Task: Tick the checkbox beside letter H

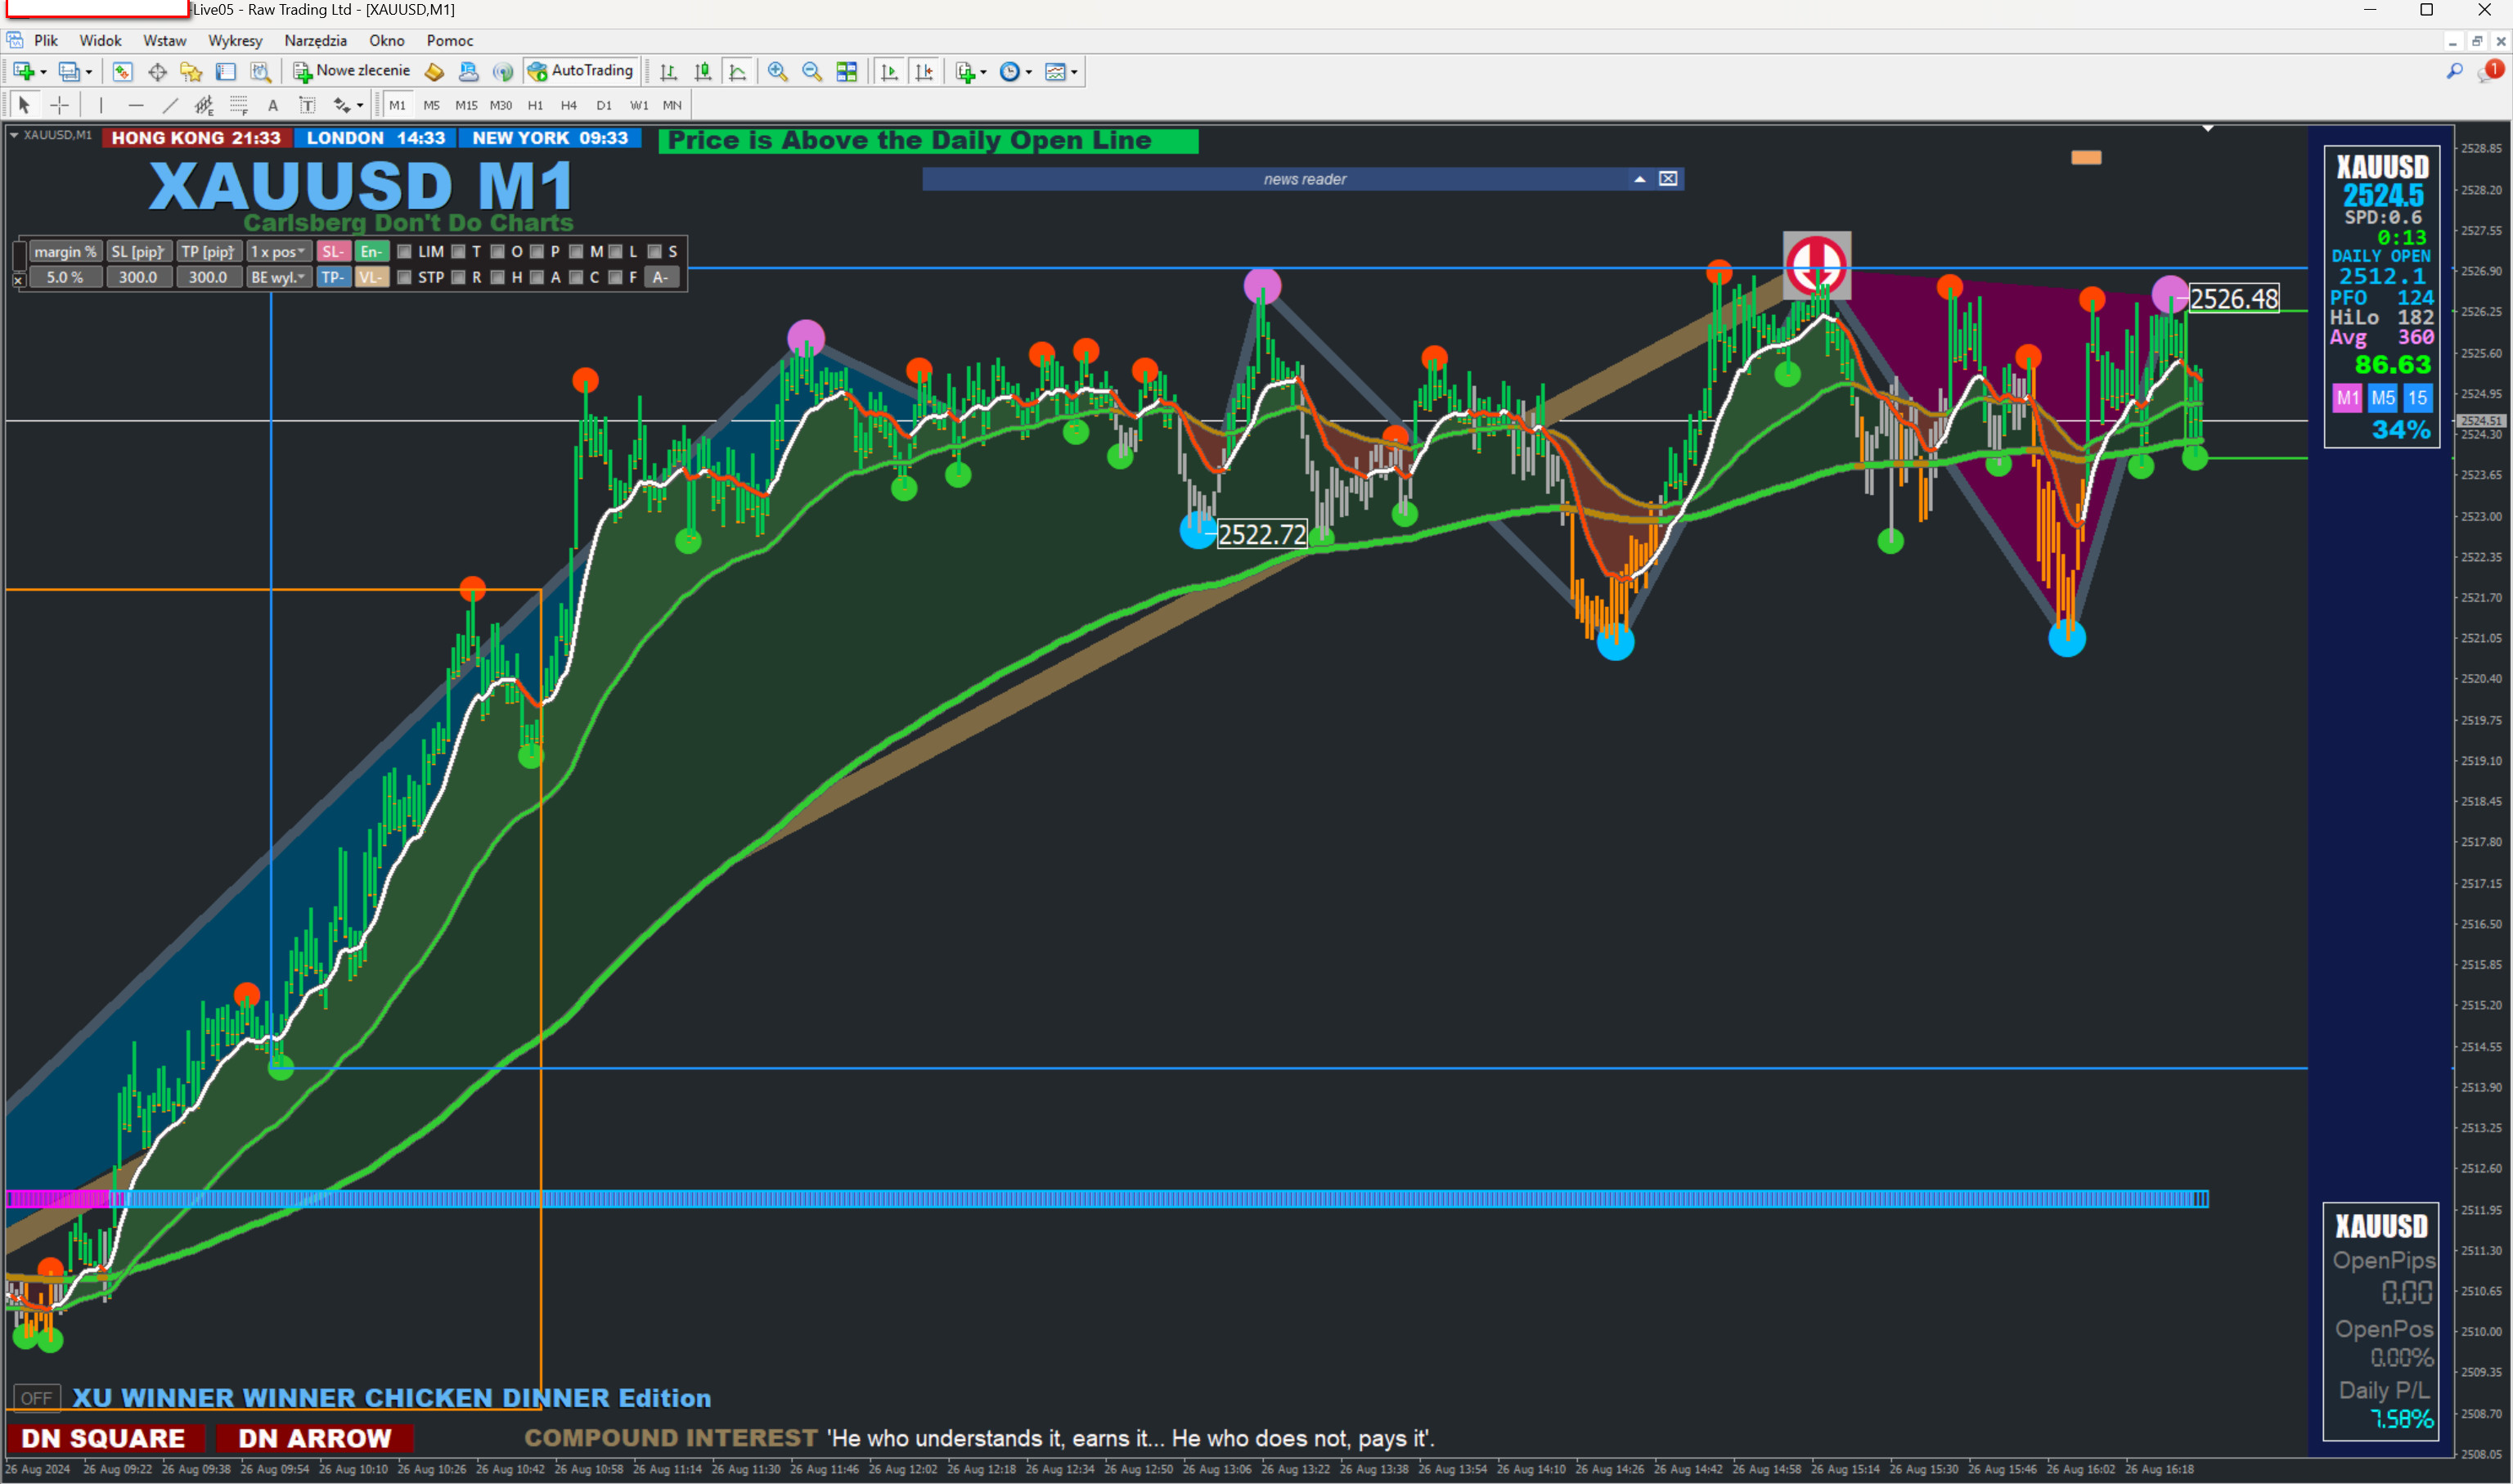Action: pos(498,277)
